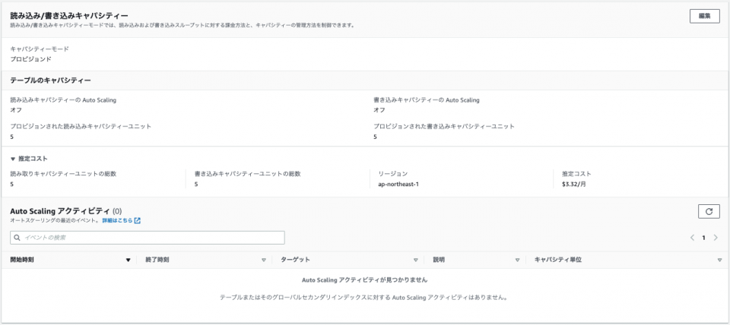Click the refresh button for Auto Scaling activities
The image size is (730, 325).
pos(708,212)
